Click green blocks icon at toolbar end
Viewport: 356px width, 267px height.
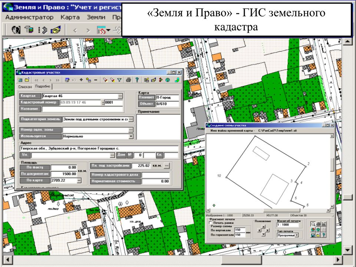(x=177, y=80)
